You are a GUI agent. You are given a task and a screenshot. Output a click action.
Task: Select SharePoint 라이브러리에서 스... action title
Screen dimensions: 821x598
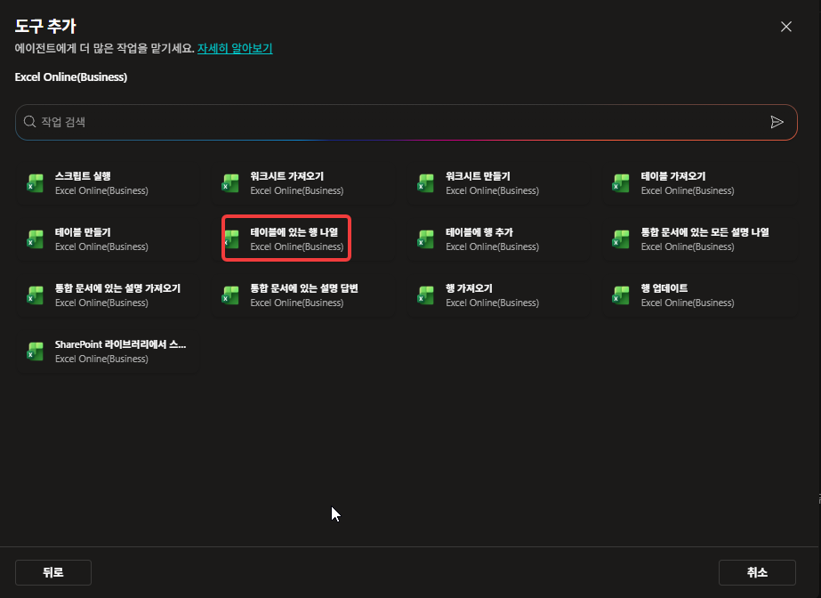120,344
